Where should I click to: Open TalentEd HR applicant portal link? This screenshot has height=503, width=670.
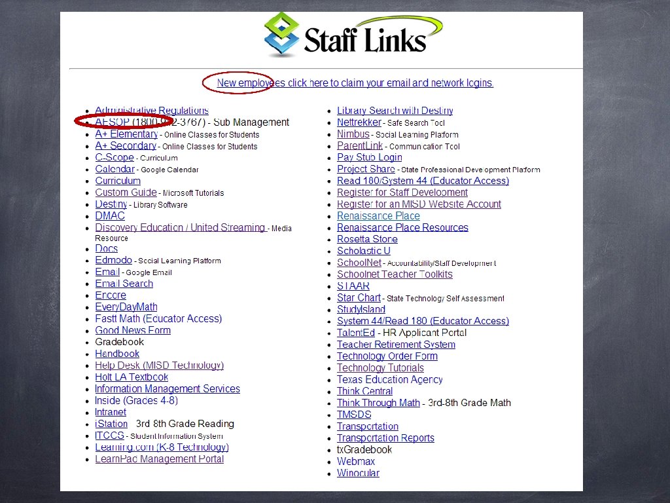pos(355,332)
